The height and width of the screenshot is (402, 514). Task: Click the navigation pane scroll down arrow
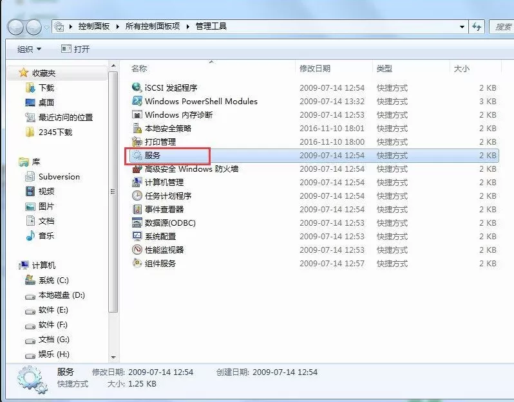tap(113, 357)
